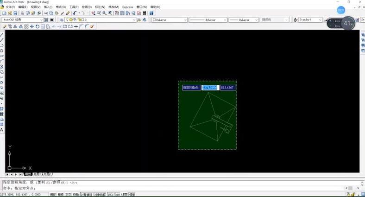Open the 修改(M) menu
The height and width of the screenshot is (197, 365).
114,7
